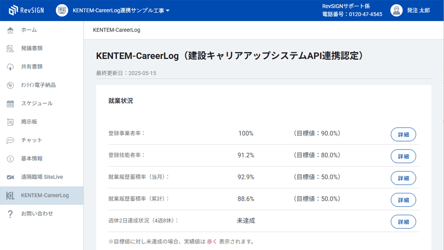Open 詳細 for 登録事業者率
Image resolution: width=444 pixels, height=250 pixels.
[403, 134]
